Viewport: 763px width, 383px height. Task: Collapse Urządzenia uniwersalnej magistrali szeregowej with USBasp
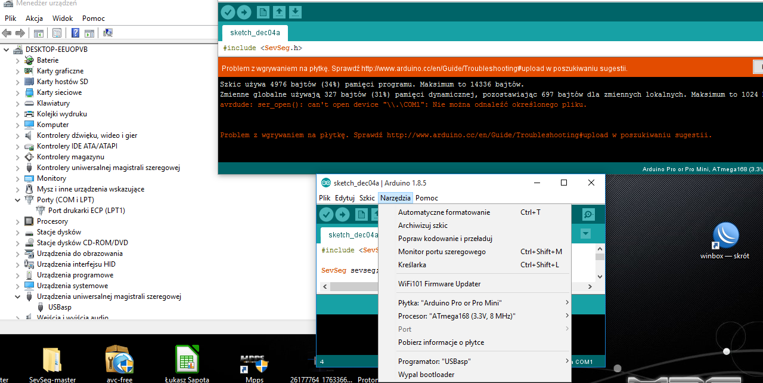[17, 296]
